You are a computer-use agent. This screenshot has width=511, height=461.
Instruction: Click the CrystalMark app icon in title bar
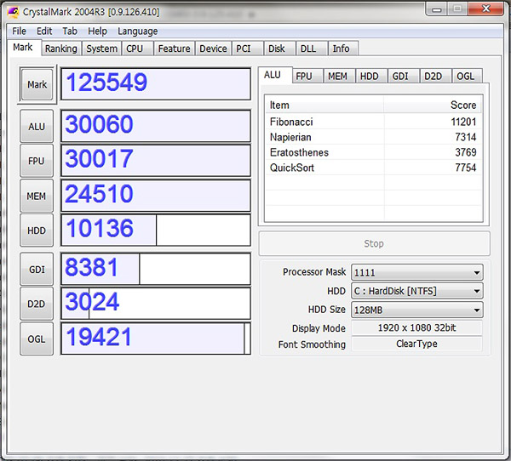click(x=14, y=13)
